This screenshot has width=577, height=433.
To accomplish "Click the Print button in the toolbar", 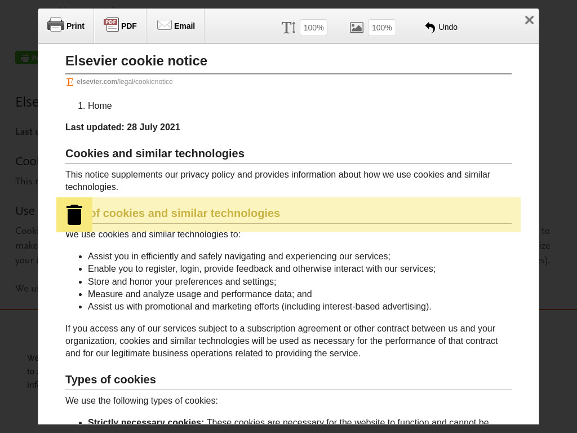I will (66, 26).
